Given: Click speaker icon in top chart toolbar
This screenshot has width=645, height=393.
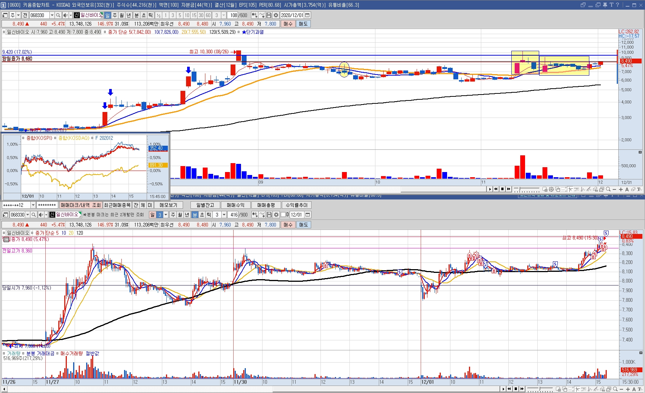Looking at the screenshot, I should tap(65, 15).
